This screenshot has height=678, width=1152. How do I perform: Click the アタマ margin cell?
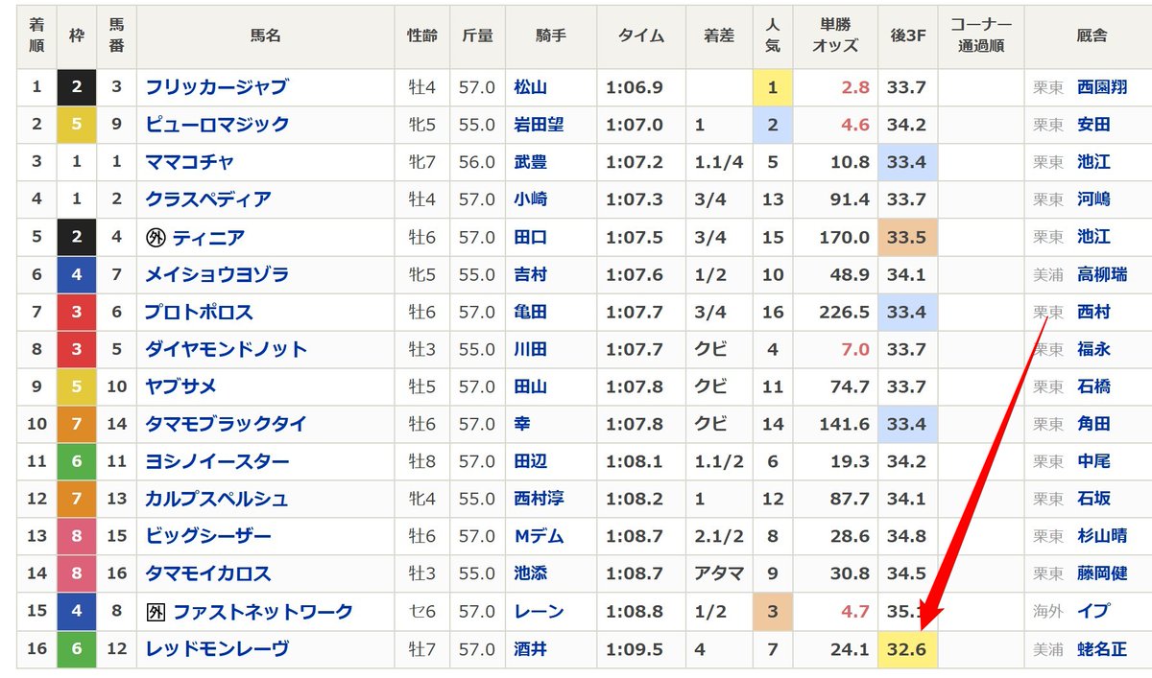[719, 573]
